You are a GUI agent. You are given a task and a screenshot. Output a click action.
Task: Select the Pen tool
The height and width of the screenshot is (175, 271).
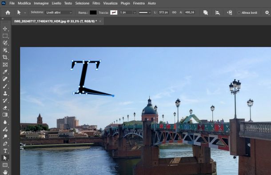[5, 144]
